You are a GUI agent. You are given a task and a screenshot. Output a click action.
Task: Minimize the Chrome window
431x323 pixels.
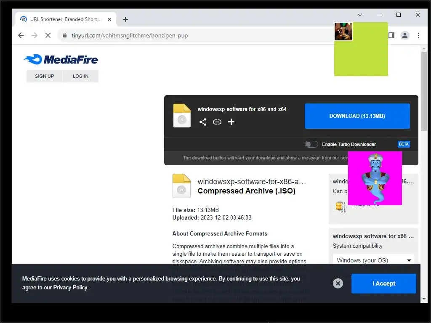(x=379, y=15)
